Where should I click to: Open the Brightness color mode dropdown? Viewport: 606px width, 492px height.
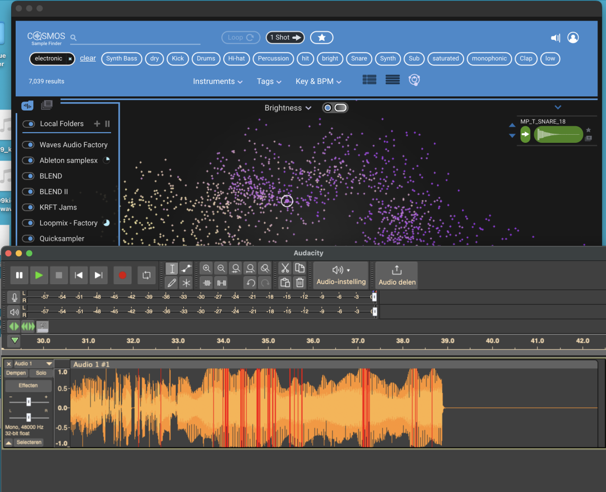pyautogui.click(x=288, y=108)
